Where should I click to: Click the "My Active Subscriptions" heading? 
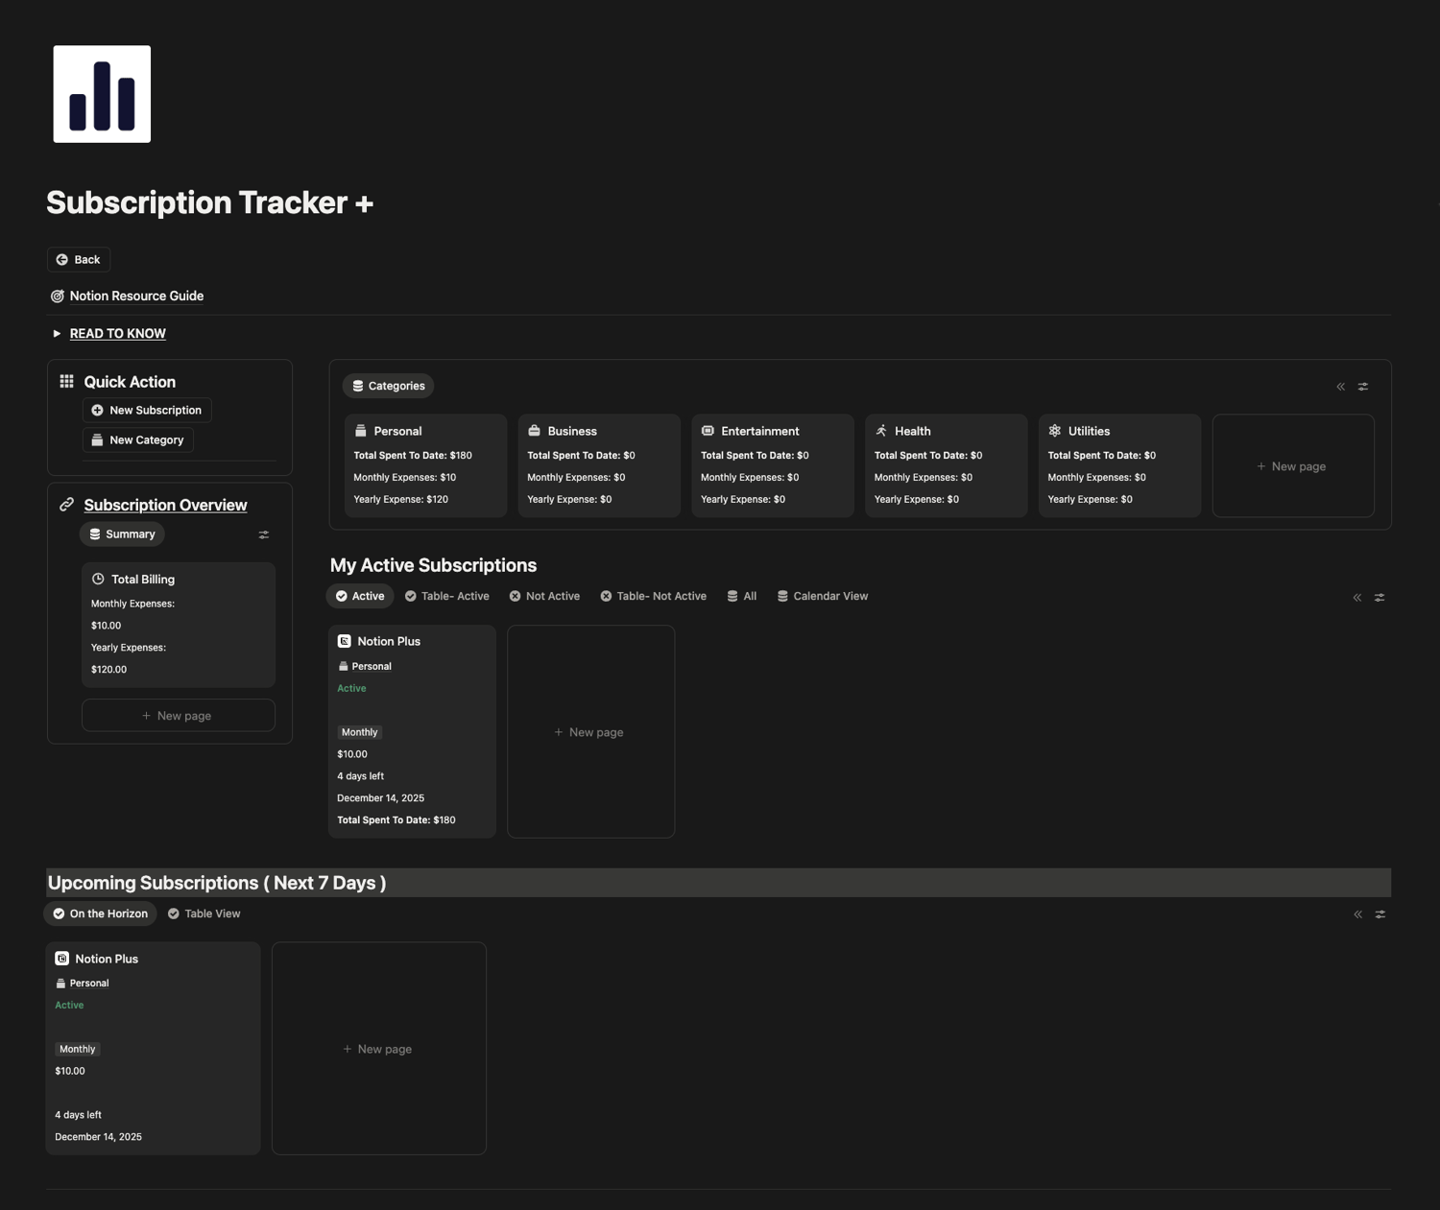[x=433, y=565]
